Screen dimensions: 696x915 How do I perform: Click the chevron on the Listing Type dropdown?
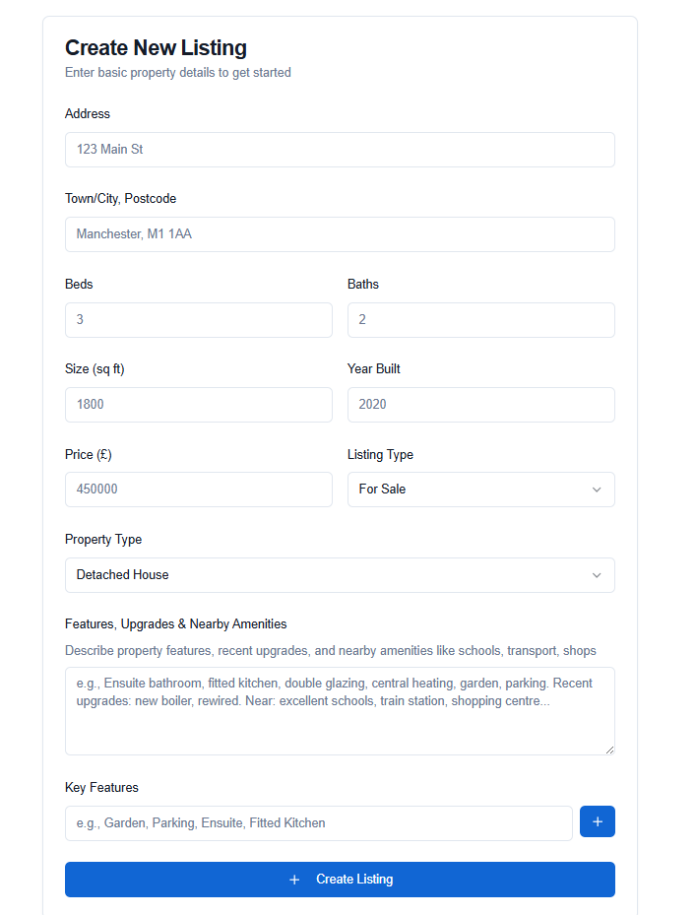tap(597, 490)
